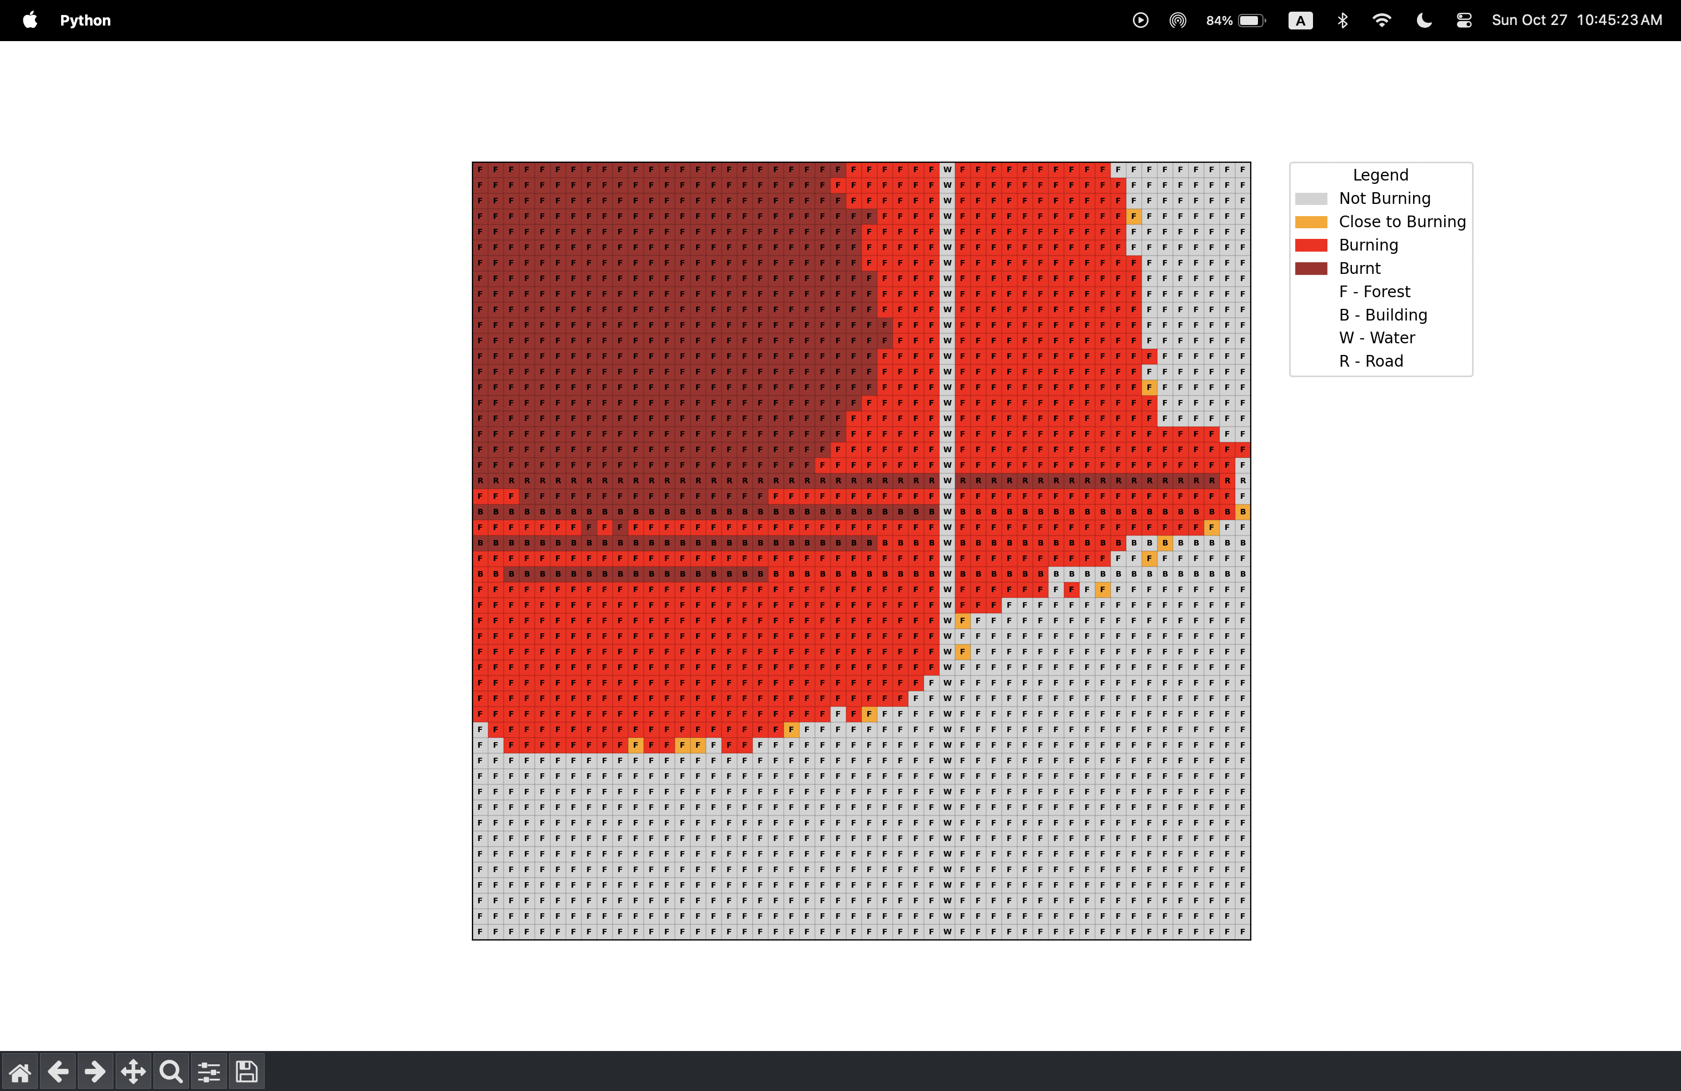The image size is (1681, 1091).
Task: Save the figure with floppy icon
Action: coord(246,1072)
